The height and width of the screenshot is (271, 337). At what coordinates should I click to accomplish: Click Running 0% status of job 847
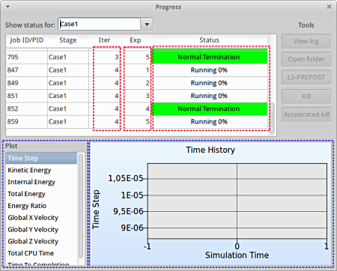209,70
